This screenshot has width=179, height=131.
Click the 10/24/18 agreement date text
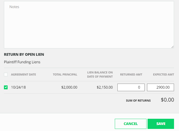pyautogui.click(x=18, y=87)
